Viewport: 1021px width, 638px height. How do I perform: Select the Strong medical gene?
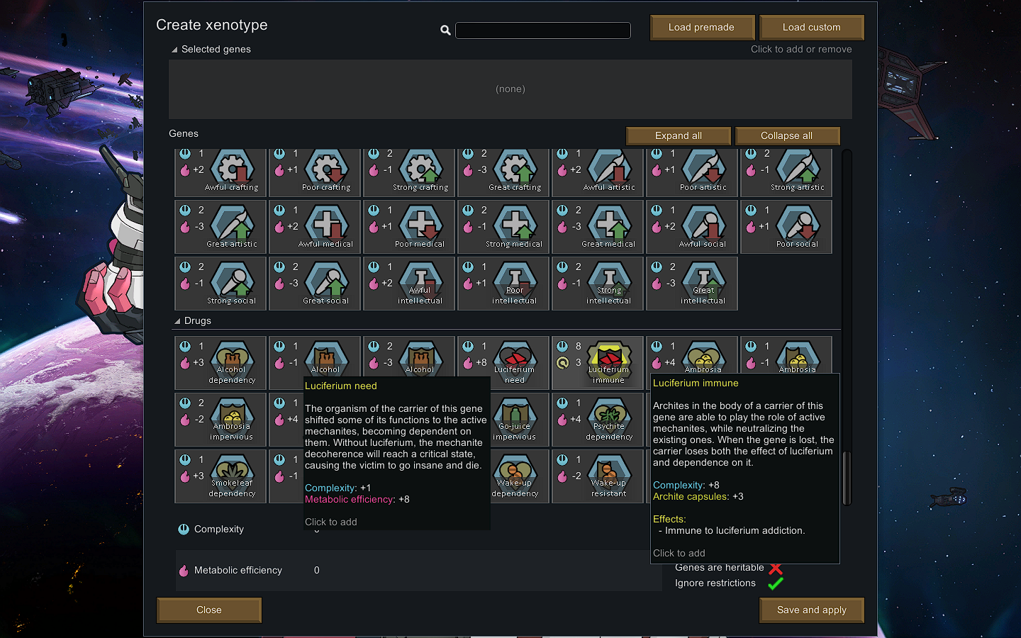click(503, 227)
